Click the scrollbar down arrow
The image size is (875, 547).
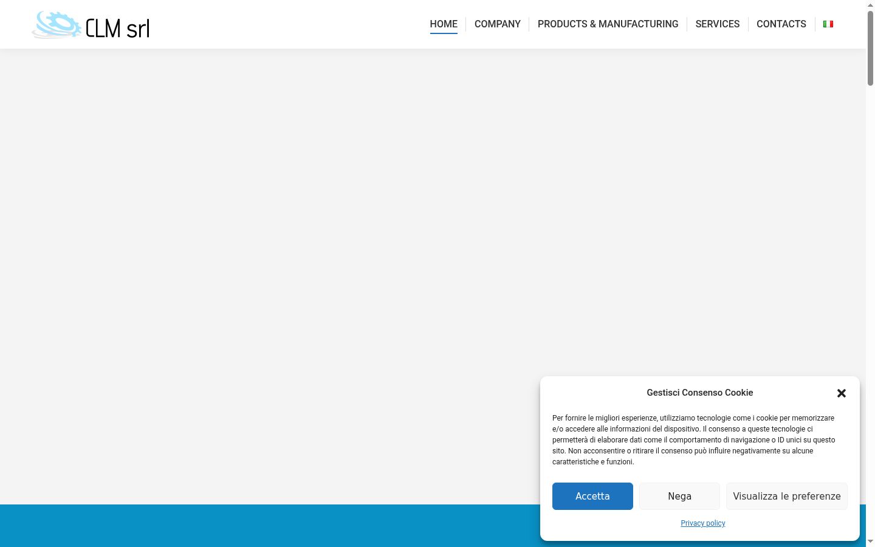click(x=870, y=542)
